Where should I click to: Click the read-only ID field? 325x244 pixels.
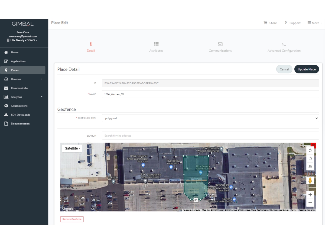(x=210, y=83)
